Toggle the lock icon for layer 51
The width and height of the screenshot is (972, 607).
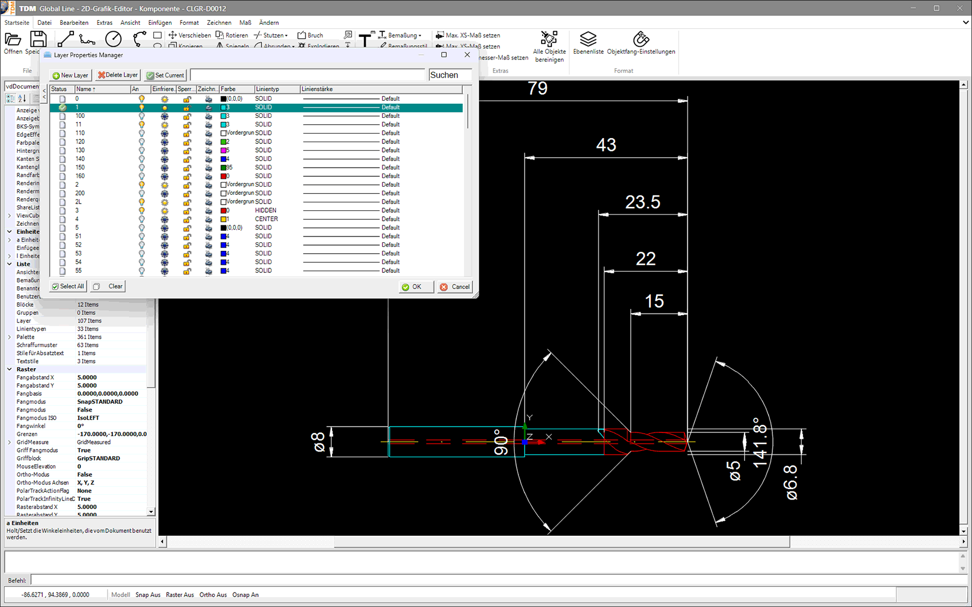point(186,236)
